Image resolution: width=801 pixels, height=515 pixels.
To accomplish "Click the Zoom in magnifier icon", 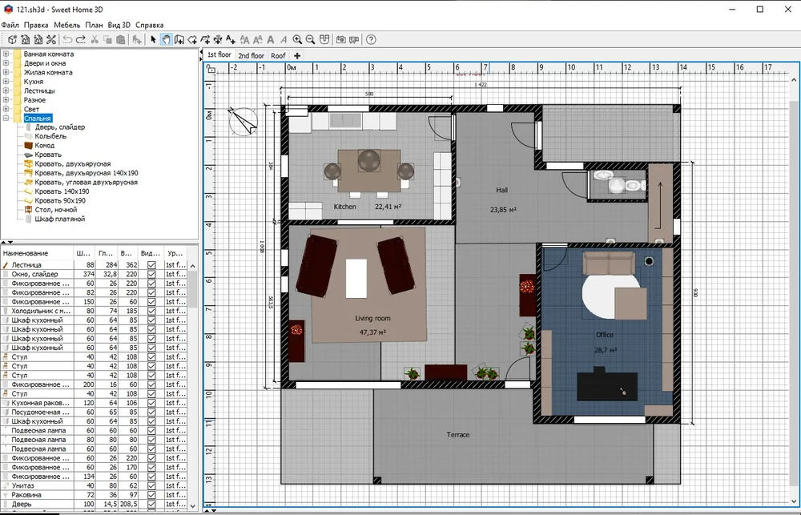I will pos(297,39).
